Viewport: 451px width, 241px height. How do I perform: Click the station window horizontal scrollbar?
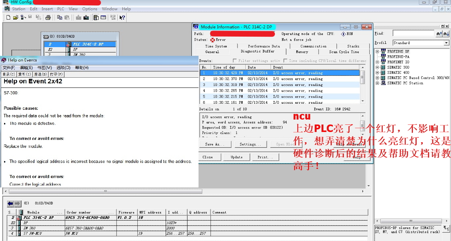184,191
